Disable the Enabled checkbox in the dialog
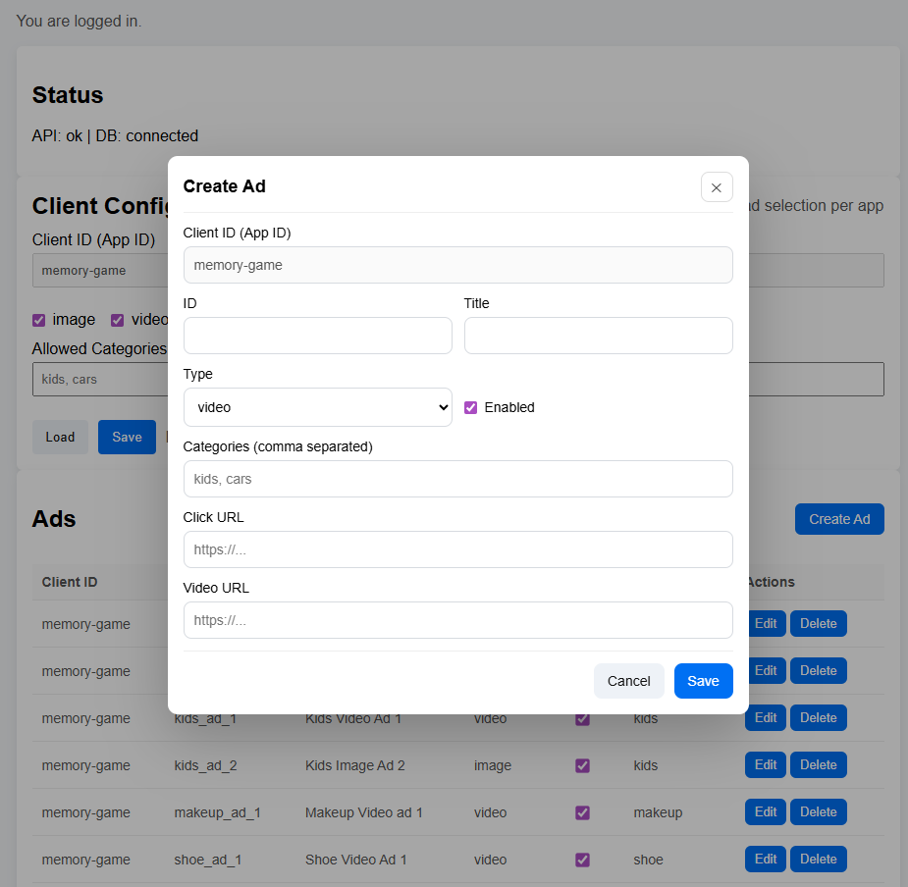Viewport: 908px width, 887px height. coord(470,406)
